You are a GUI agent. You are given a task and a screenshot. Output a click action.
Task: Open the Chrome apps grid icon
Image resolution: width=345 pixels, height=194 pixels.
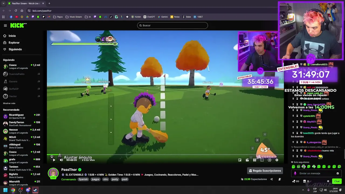(3, 17)
